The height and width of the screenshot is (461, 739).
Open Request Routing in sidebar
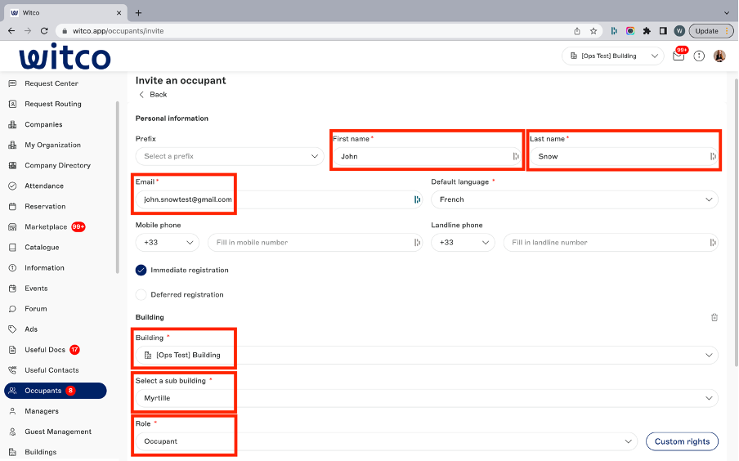(53, 104)
